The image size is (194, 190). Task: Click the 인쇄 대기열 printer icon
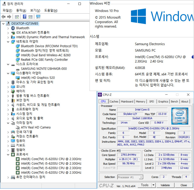tap(13, 132)
